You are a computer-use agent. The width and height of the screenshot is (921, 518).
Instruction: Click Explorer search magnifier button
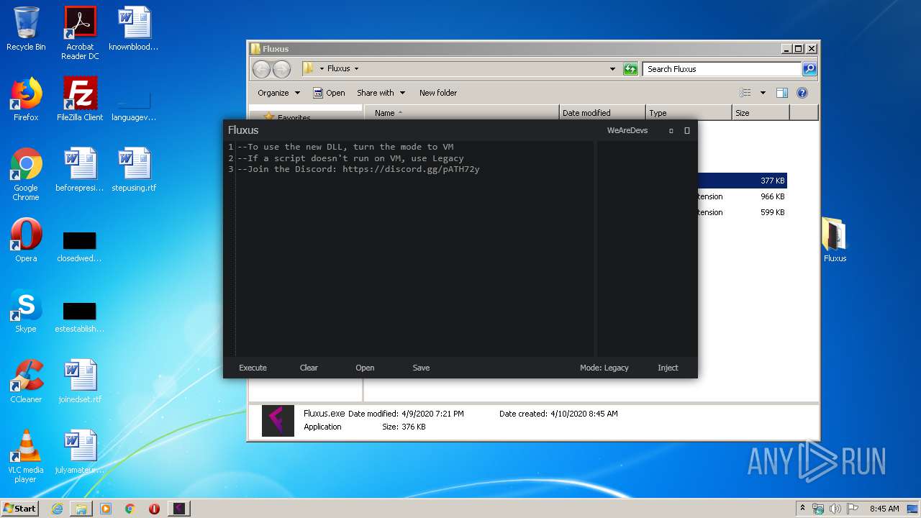coord(809,69)
